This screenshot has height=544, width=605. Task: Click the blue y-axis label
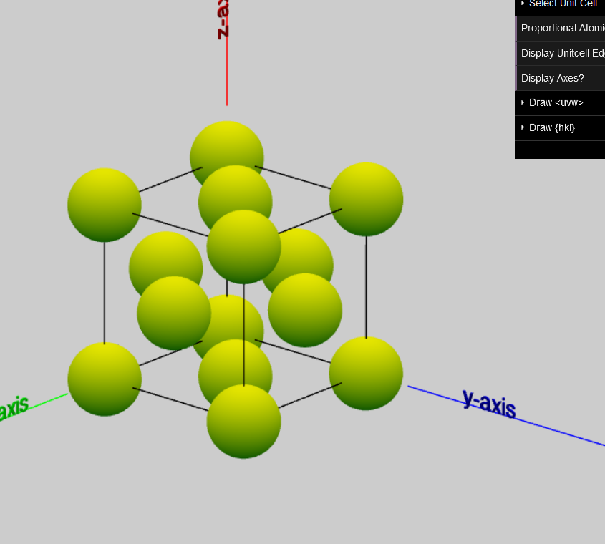(x=490, y=403)
